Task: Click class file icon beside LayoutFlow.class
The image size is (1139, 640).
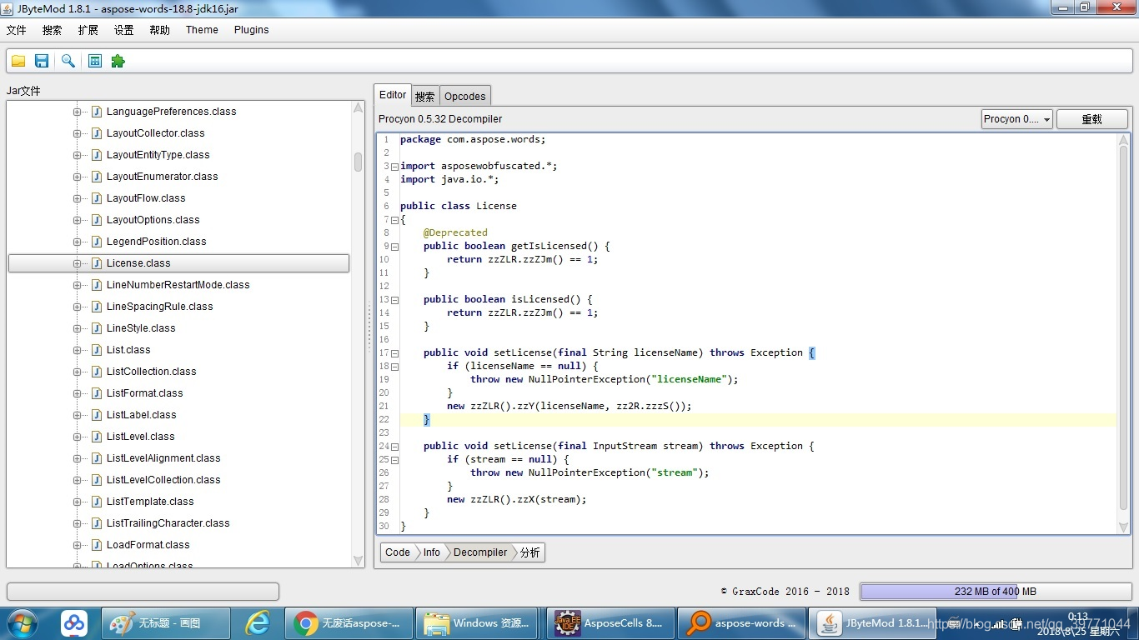Action: click(x=97, y=198)
